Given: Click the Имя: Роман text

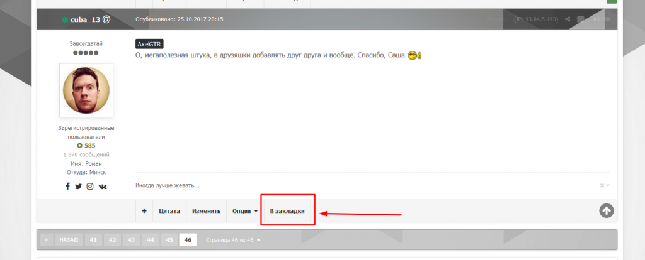Looking at the screenshot, I should (86, 164).
